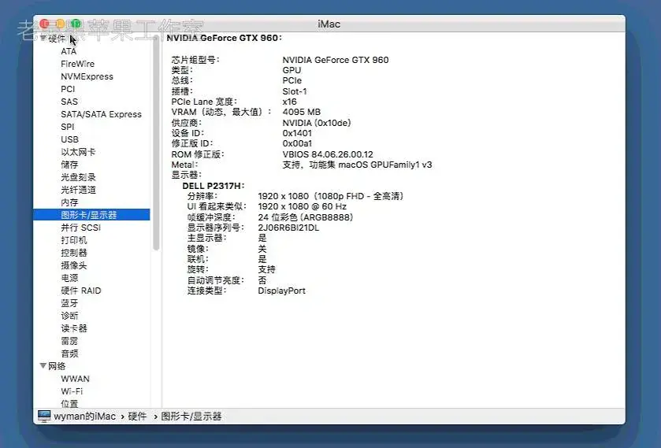Select SAS in the sidebar

(x=69, y=102)
